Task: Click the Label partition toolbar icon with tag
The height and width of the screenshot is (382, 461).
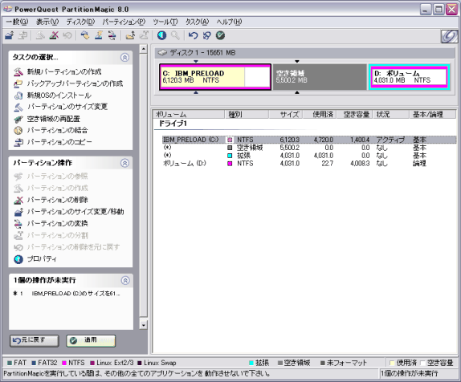Action: tap(85, 35)
